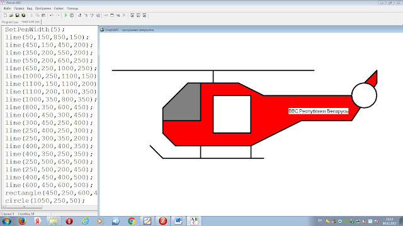Click the New file icon in toolbar
This screenshot has height=226, width=403.
pyautogui.click(x=5, y=15)
